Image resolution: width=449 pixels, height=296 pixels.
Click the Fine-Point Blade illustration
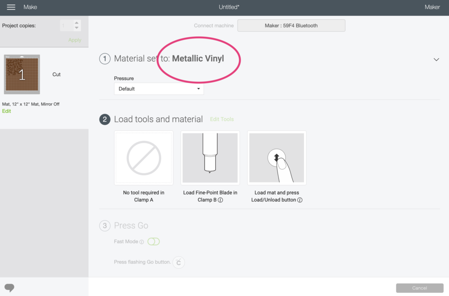click(210, 158)
